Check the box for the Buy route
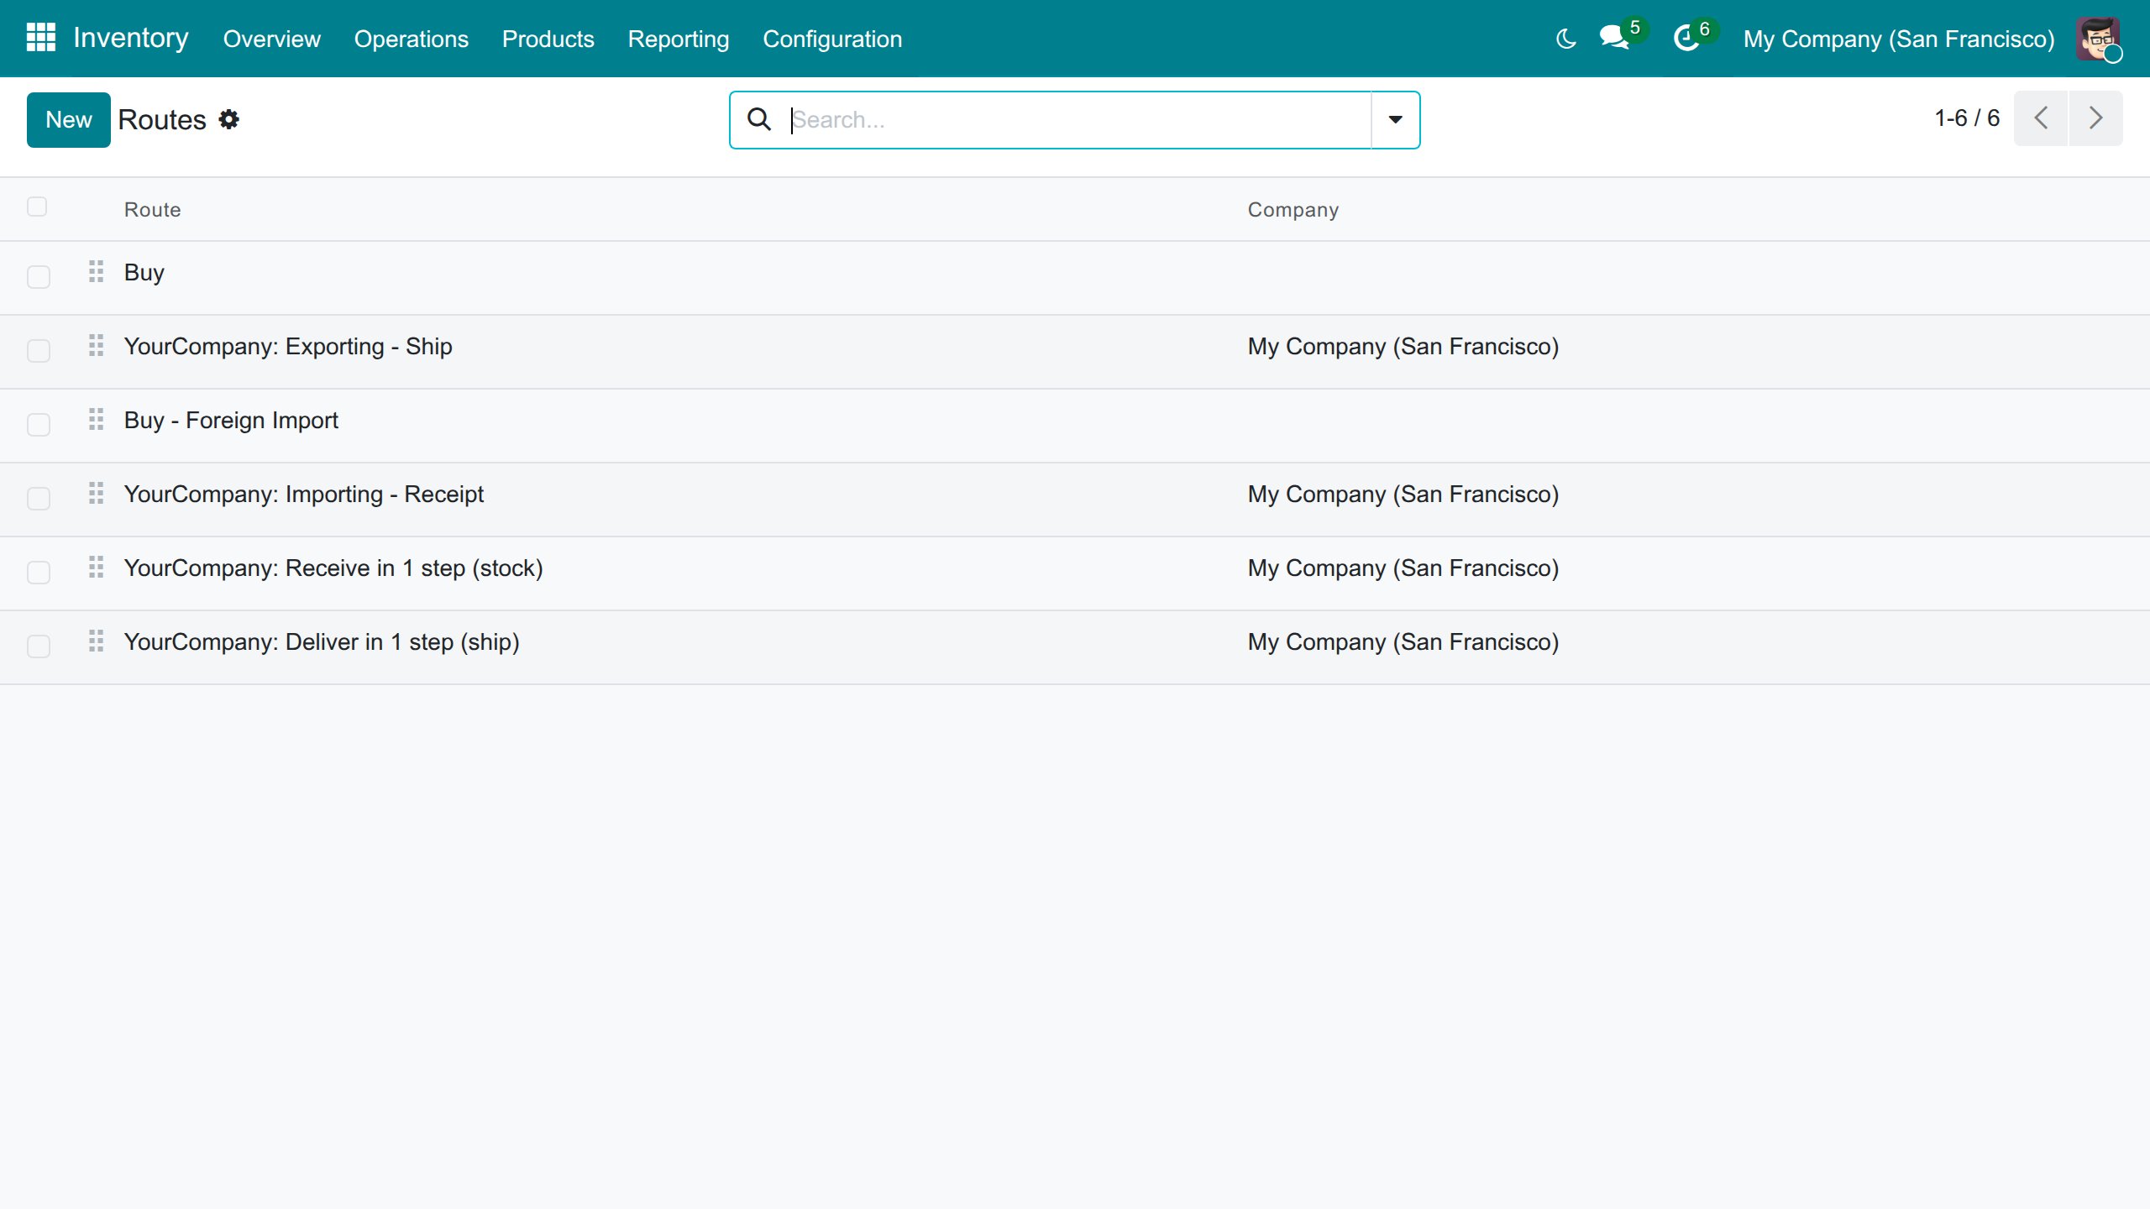The height and width of the screenshot is (1209, 2150). (39, 277)
